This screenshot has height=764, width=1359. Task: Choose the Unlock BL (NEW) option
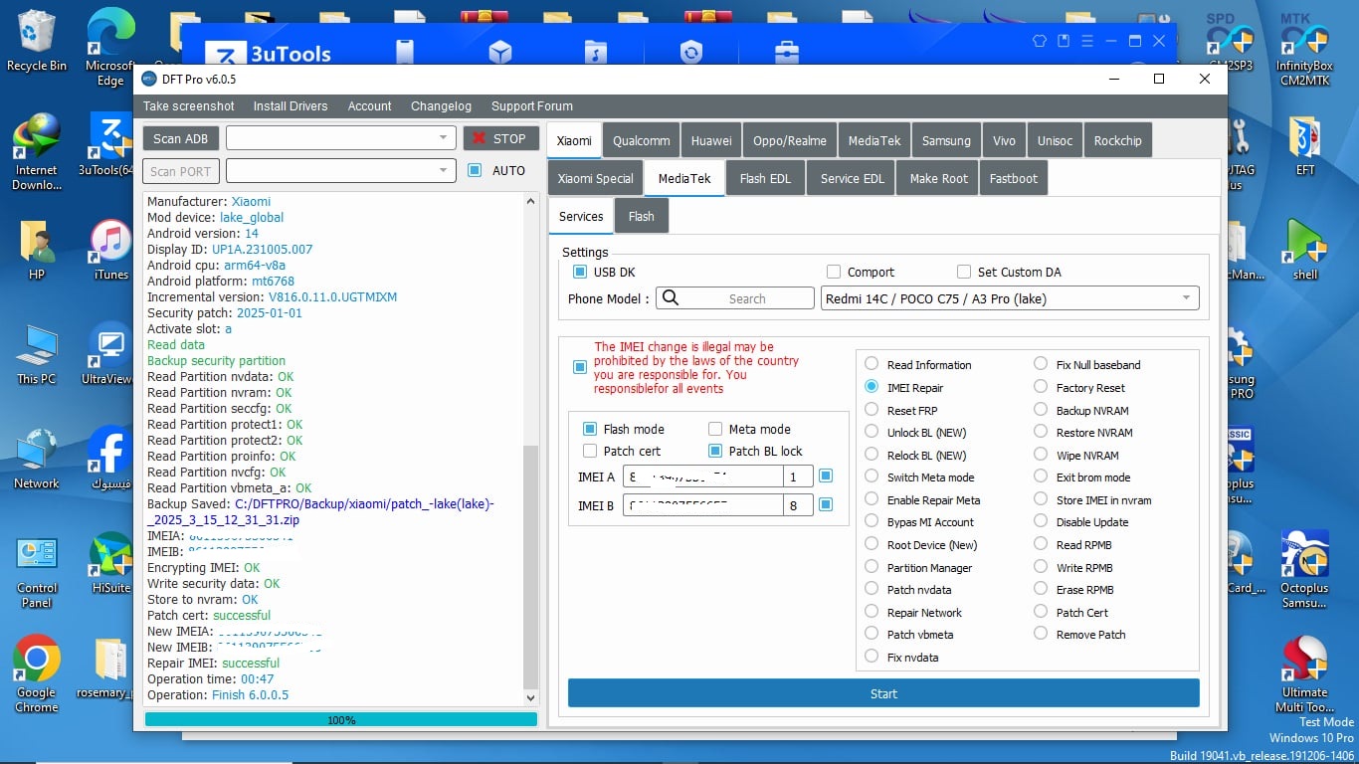tap(872, 432)
